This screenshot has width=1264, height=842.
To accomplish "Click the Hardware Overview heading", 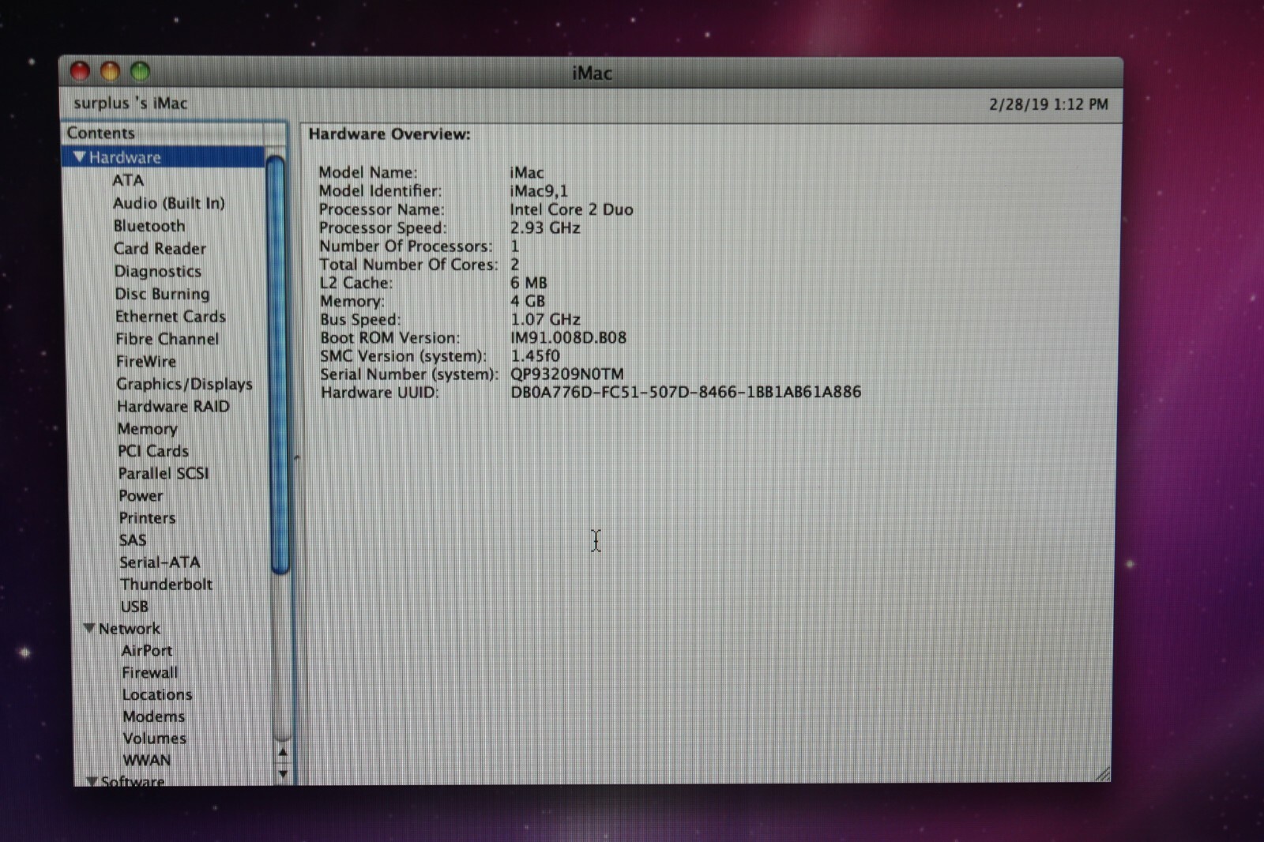I will pyautogui.click(x=389, y=134).
